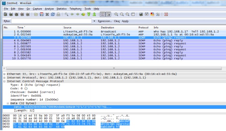Close the capture file X icon
The height and width of the screenshot is (131, 226).
[x=47, y=14]
